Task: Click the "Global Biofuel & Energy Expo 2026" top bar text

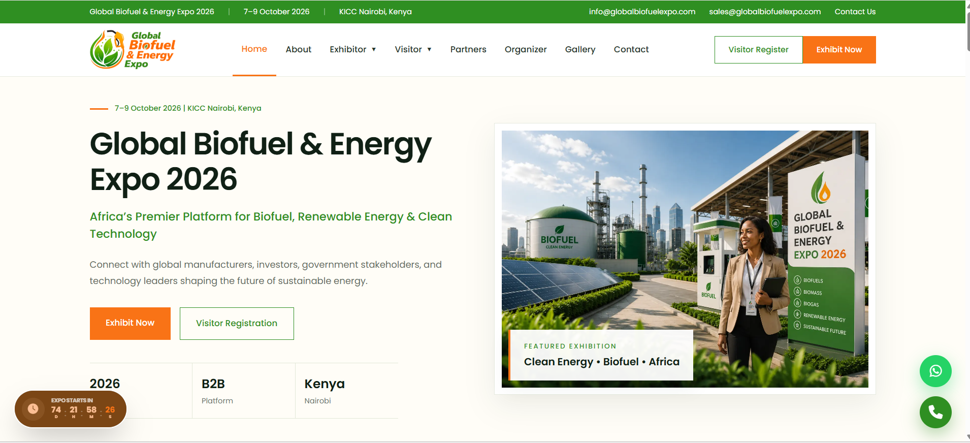Action: click(152, 12)
